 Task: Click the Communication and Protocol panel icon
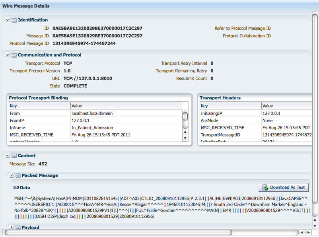[x=14, y=55]
